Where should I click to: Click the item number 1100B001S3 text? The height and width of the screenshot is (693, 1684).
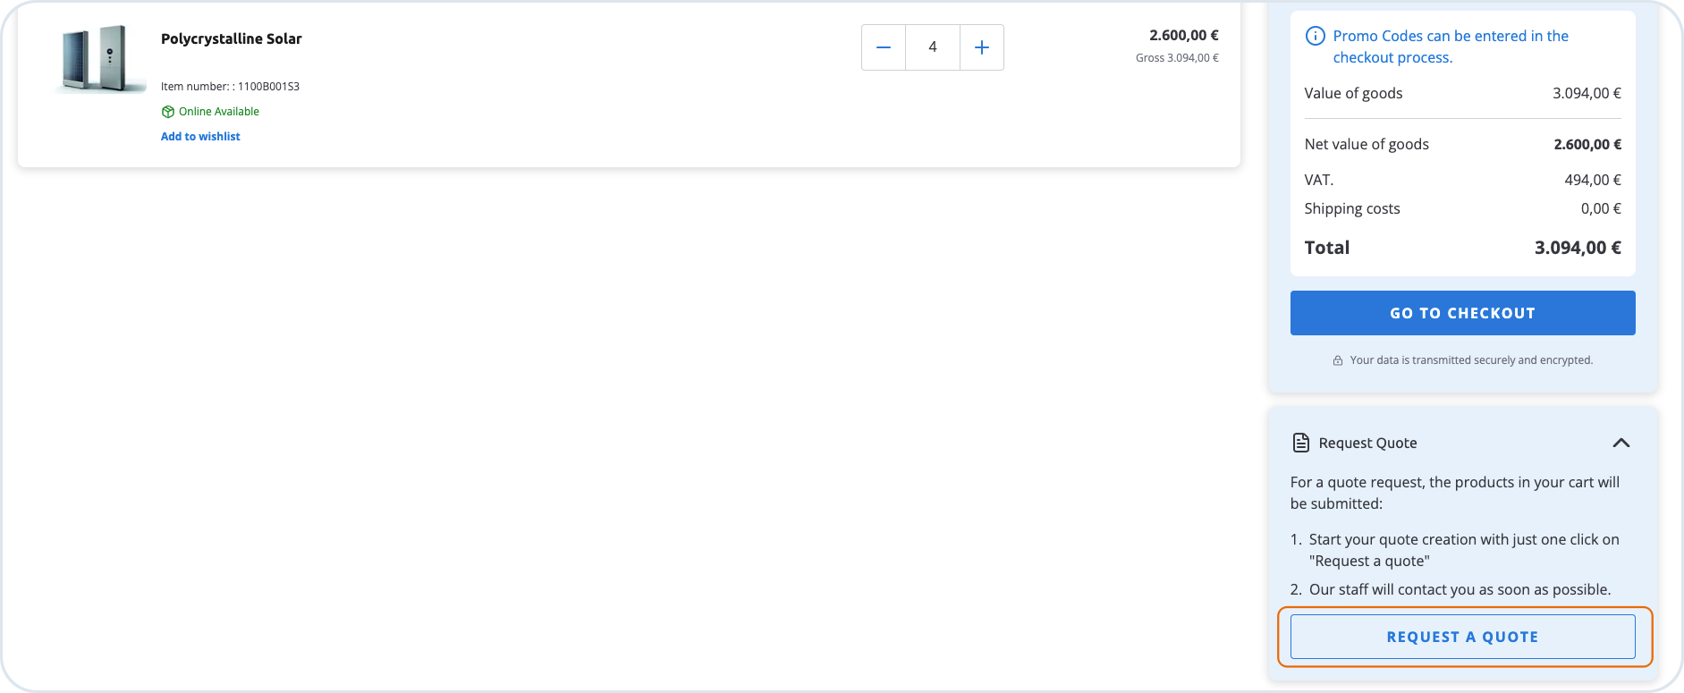pyautogui.click(x=230, y=87)
